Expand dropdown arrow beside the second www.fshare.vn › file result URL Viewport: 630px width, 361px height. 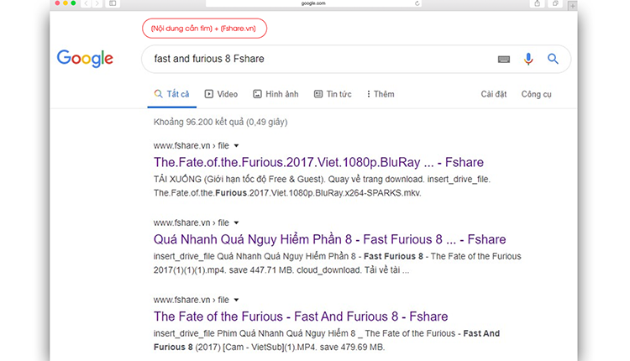point(236,222)
